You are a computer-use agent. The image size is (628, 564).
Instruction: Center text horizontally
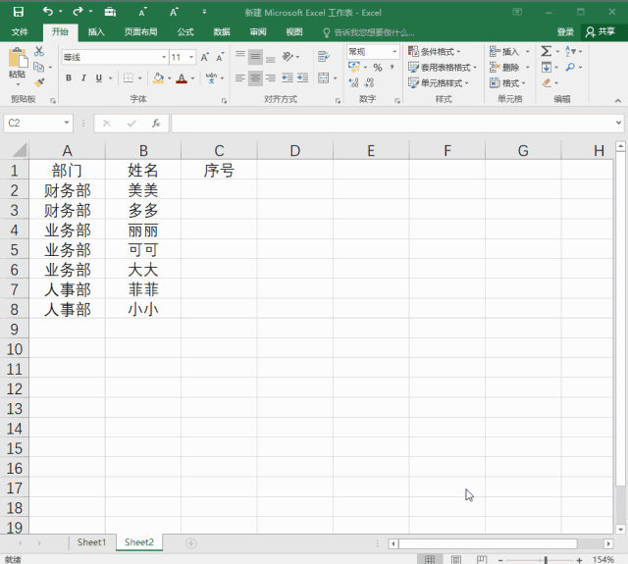pyautogui.click(x=255, y=78)
